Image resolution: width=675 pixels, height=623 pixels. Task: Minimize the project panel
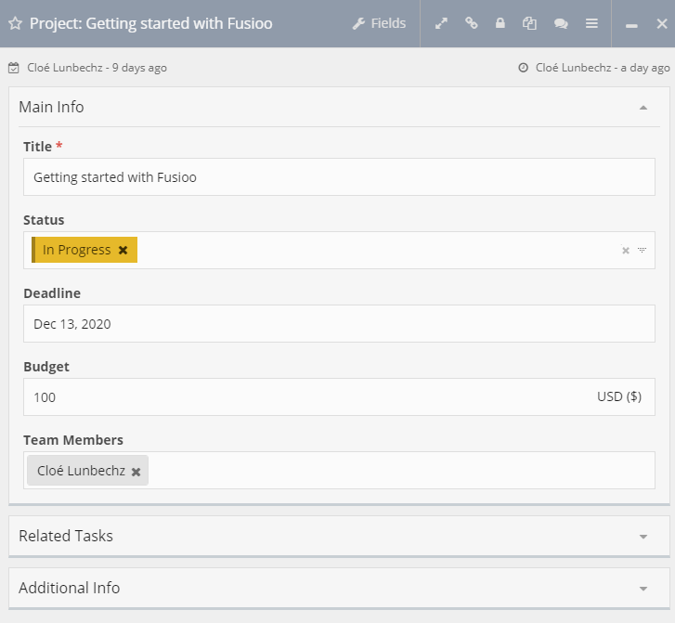pos(631,25)
